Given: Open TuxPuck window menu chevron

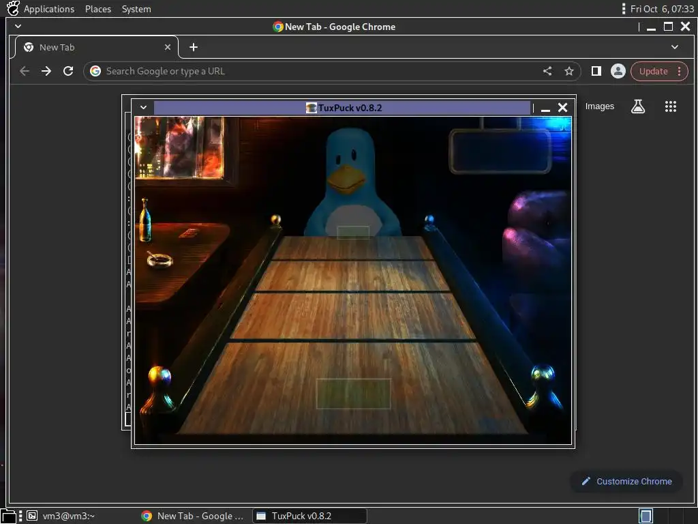Looking at the screenshot, I should [x=143, y=107].
